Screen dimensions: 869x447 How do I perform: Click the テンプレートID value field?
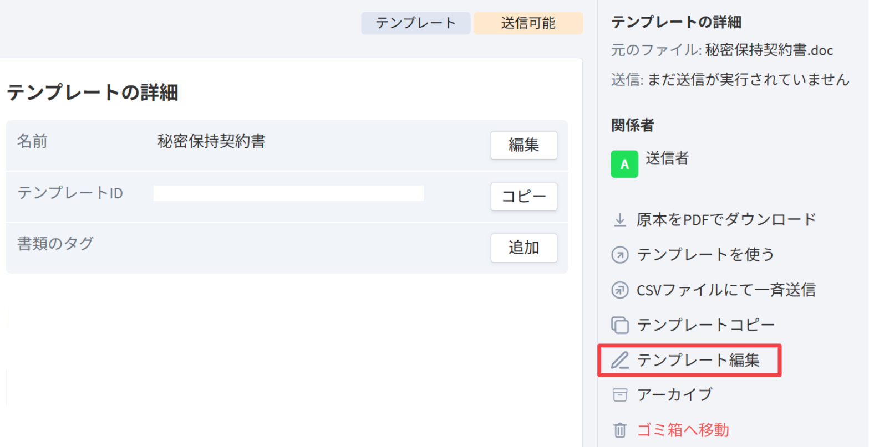(x=288, y=193)
